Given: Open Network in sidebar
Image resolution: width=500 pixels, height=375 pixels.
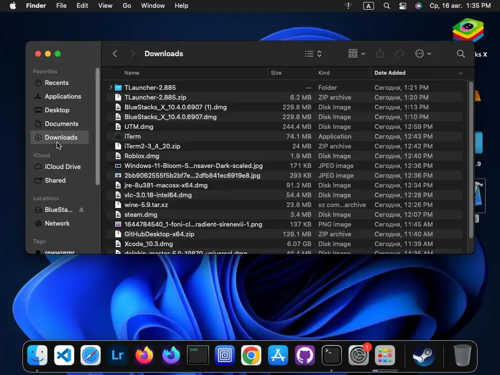Looking at the screenshot, I should [x=60, y=224].
